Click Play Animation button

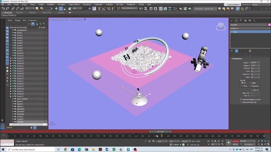point(216,141)
